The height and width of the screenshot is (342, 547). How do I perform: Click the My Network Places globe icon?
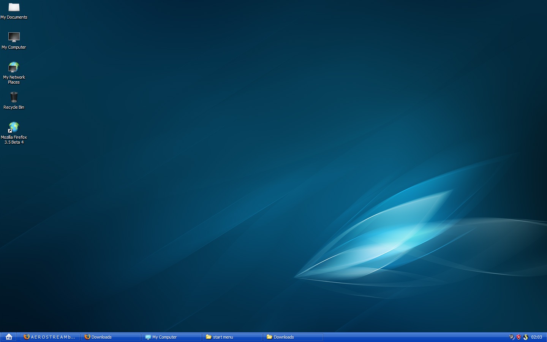[14, 67]
